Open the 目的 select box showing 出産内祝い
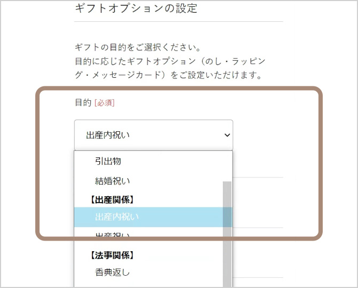 (153, 135)
